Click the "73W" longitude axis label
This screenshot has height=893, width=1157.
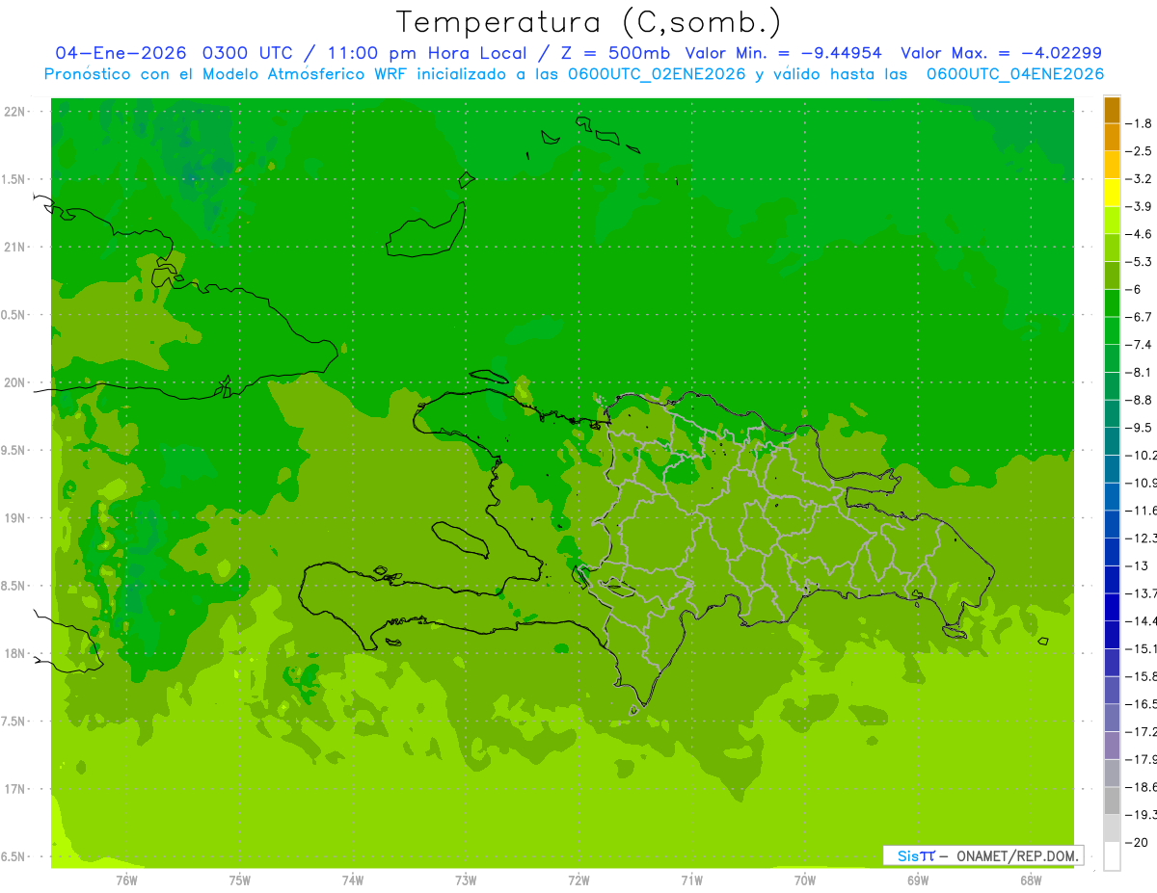466,880
